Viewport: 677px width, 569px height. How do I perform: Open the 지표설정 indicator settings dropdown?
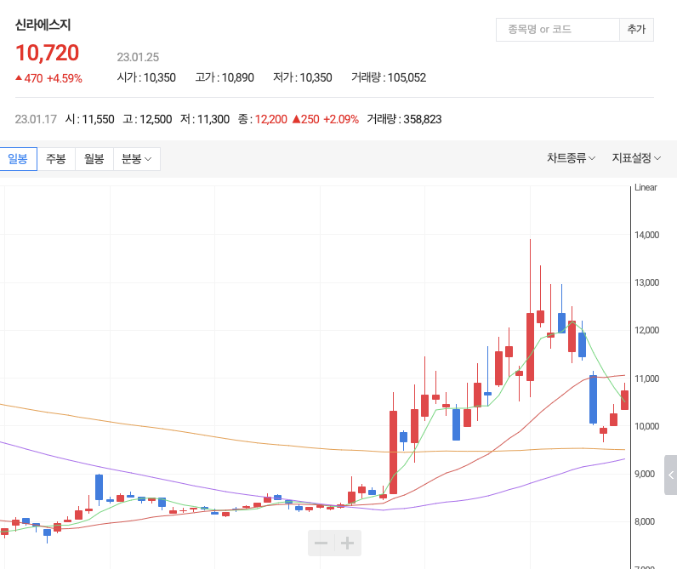pyautogui.click(x=636, y=158)
